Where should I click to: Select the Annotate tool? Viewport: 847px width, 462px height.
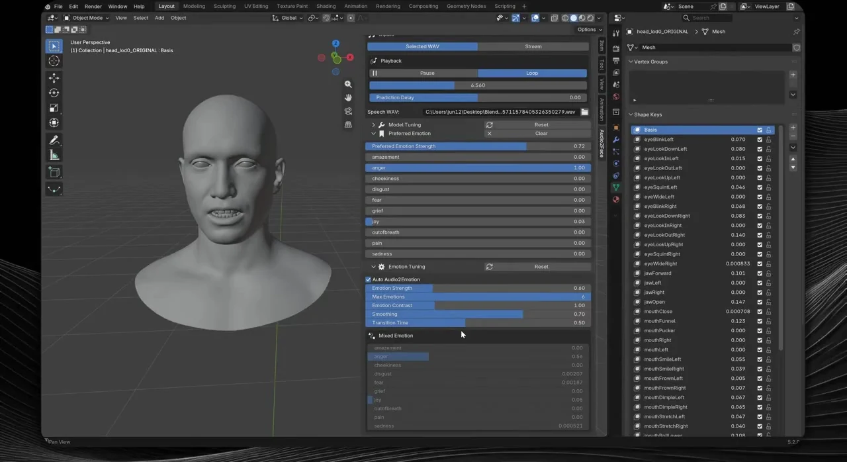point(54,140)
